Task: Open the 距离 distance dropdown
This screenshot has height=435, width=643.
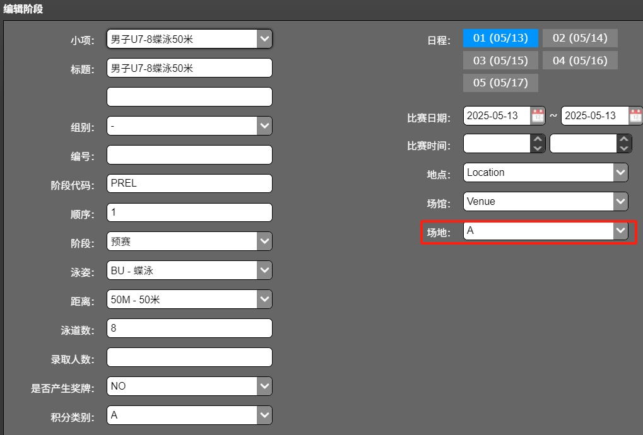Action: [264, 299]
